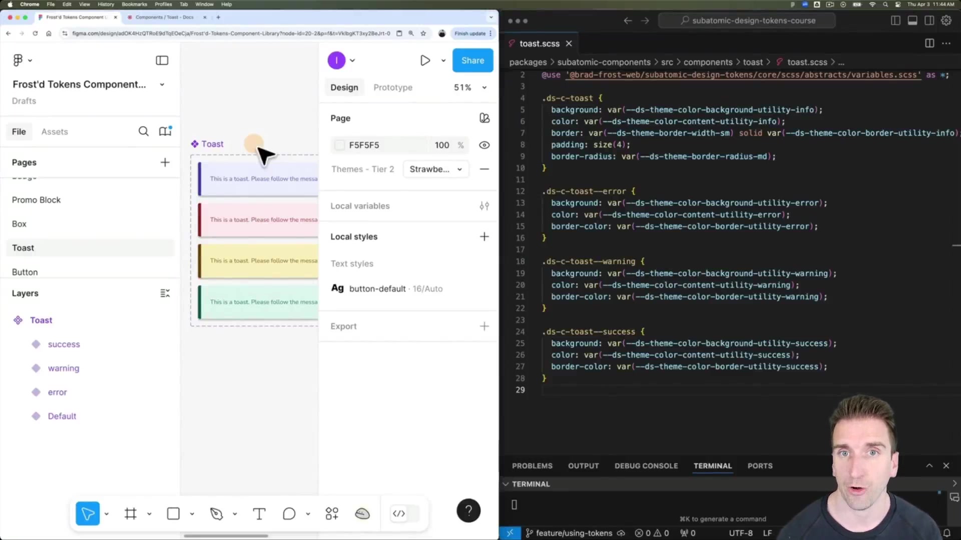Open the Figma help question button
The height and width of the screenshot is (540, 961).
tap(468, 510)
